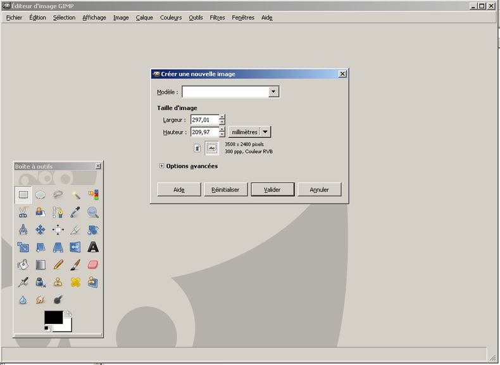The image size is (500, 365).
Task: Activate the Paintbrush tool
Action: [75, 264]
